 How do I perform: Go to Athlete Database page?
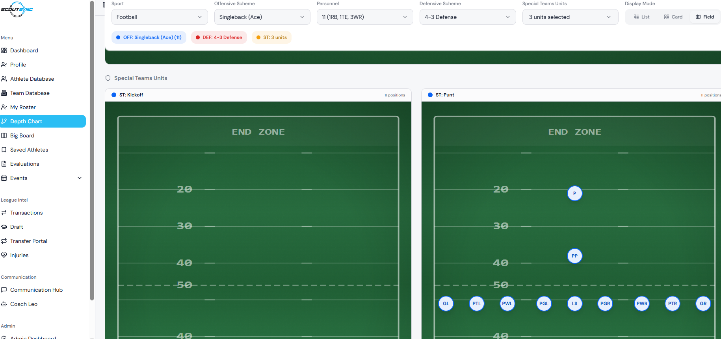[x=43, y=79]
